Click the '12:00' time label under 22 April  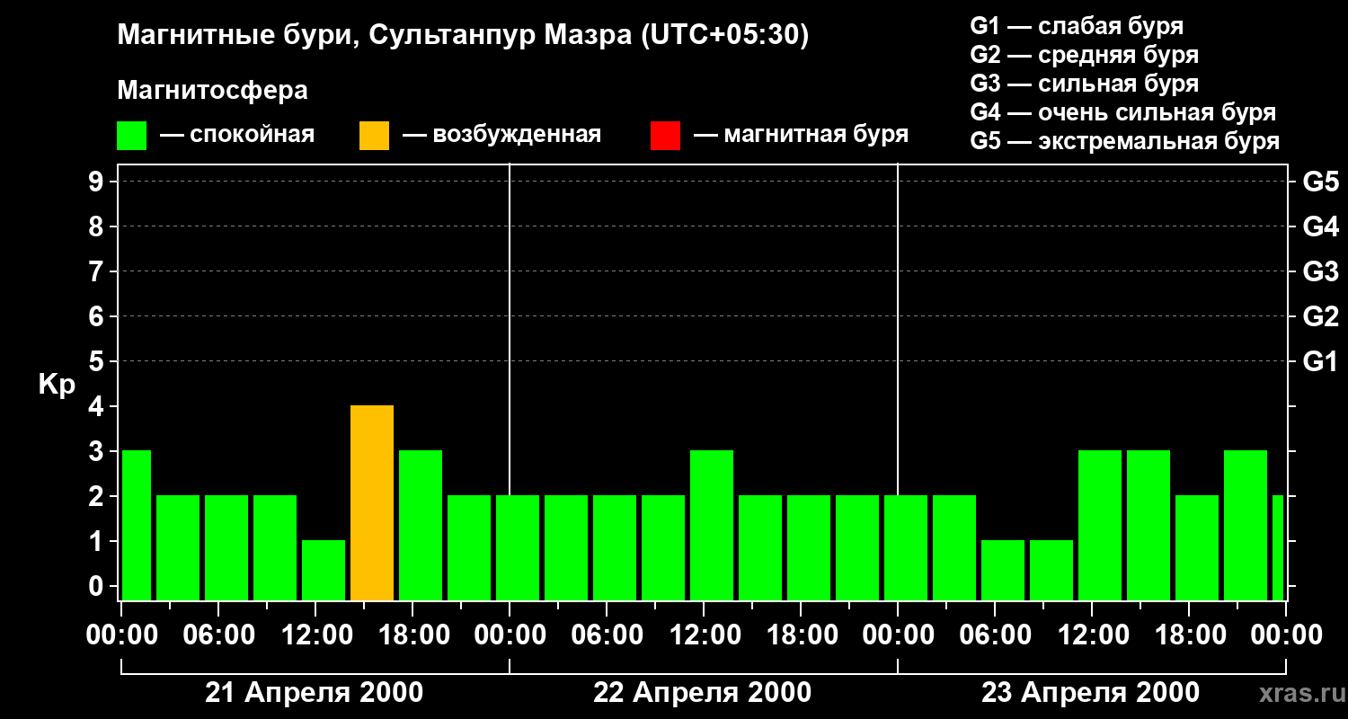(x=704, y=635)
